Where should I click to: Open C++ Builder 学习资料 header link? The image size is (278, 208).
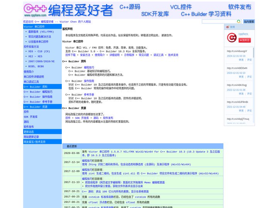point(206,14)
